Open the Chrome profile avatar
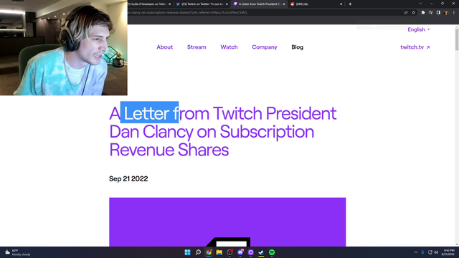Viewport: 459px width, 258px height. tap(446, 13)
